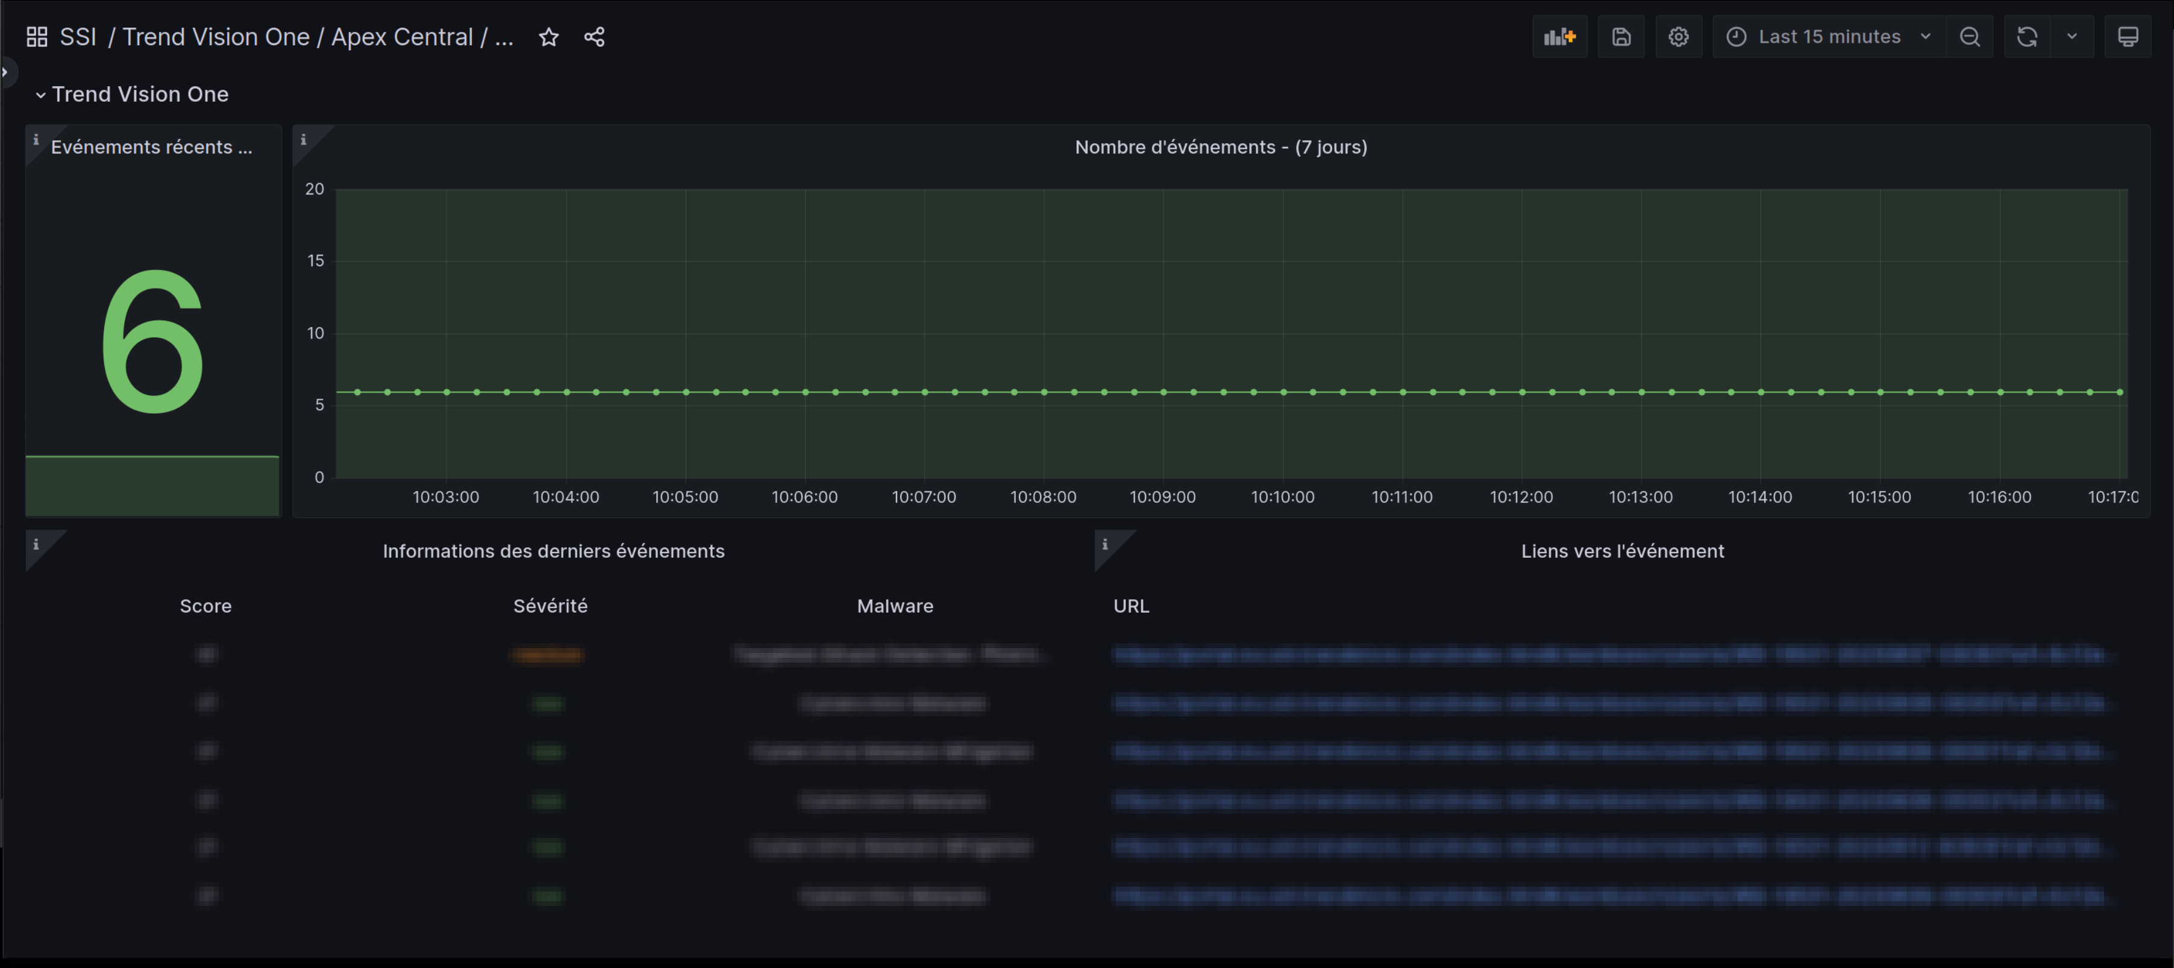Click the big stat value 6
2174x968 pixels.
coord(153,341)
